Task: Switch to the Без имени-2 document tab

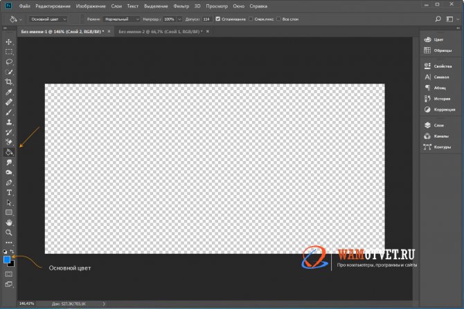Action: (161, 31)
